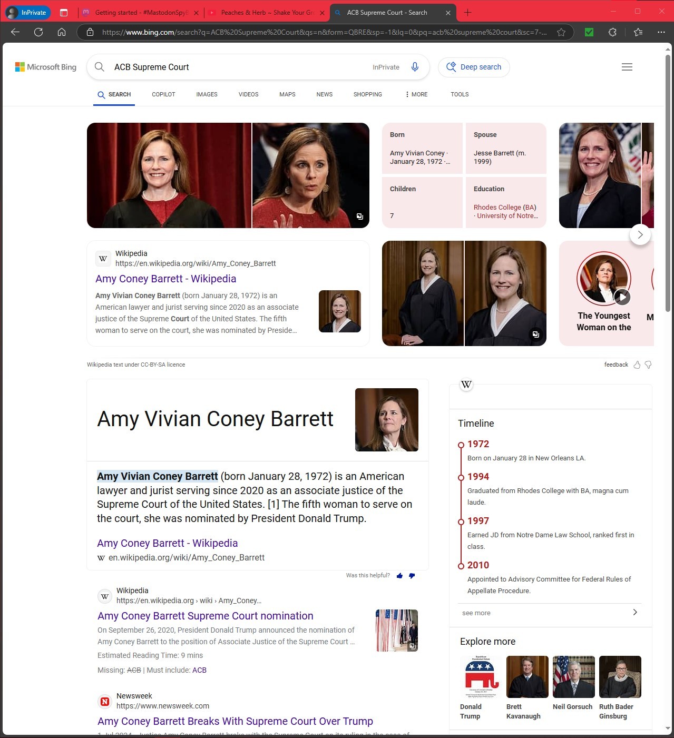
Task: Click the address bar URL
Action: coord(324,32)
